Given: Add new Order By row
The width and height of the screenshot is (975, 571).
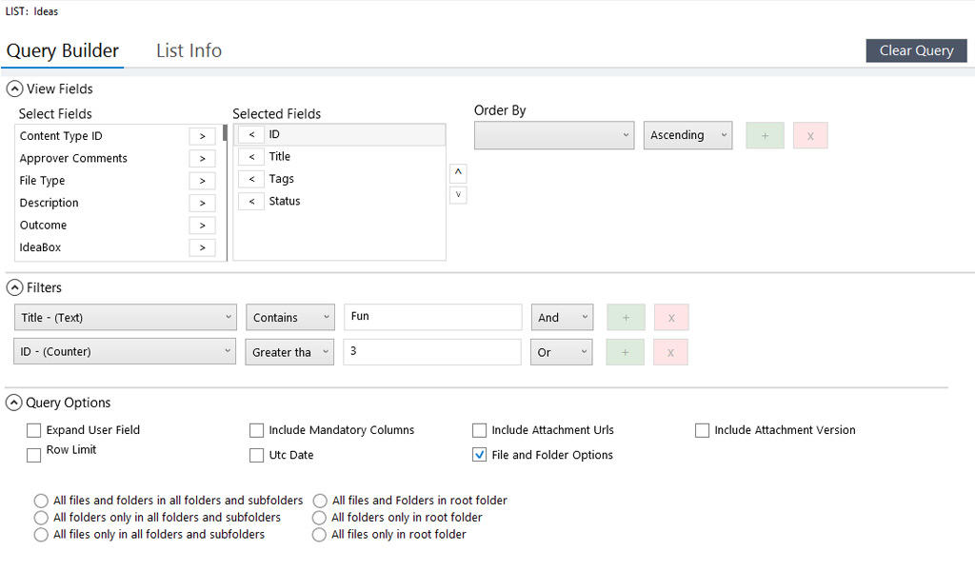Looking at the screenshot, I should 765,135.
